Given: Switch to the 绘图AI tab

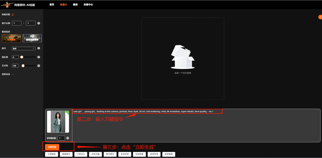Looking at the screenshot, I should 64,4.
